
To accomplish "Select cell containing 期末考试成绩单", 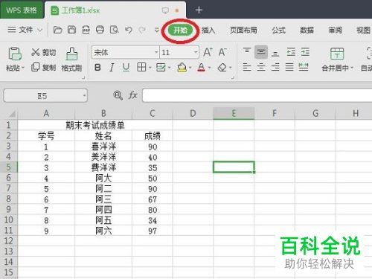I will pos(95,125).
